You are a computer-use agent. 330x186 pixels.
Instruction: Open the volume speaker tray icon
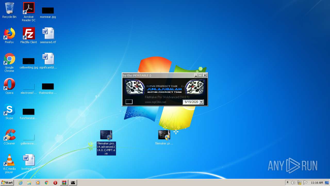click(x=293, y=183)
